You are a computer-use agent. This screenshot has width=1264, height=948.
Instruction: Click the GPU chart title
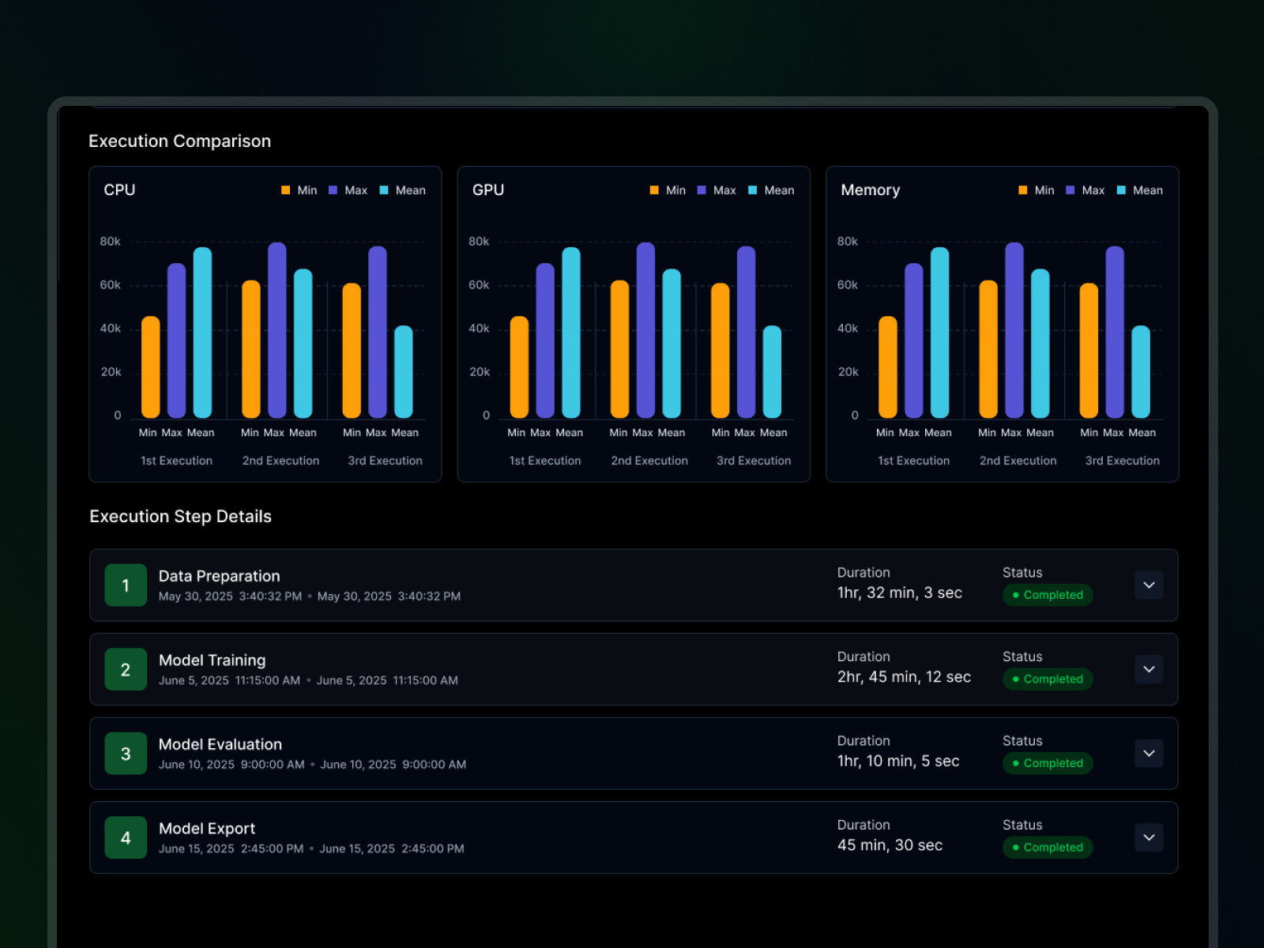(487, 190)
